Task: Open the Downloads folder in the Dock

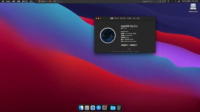Action: tap(113, 108)
